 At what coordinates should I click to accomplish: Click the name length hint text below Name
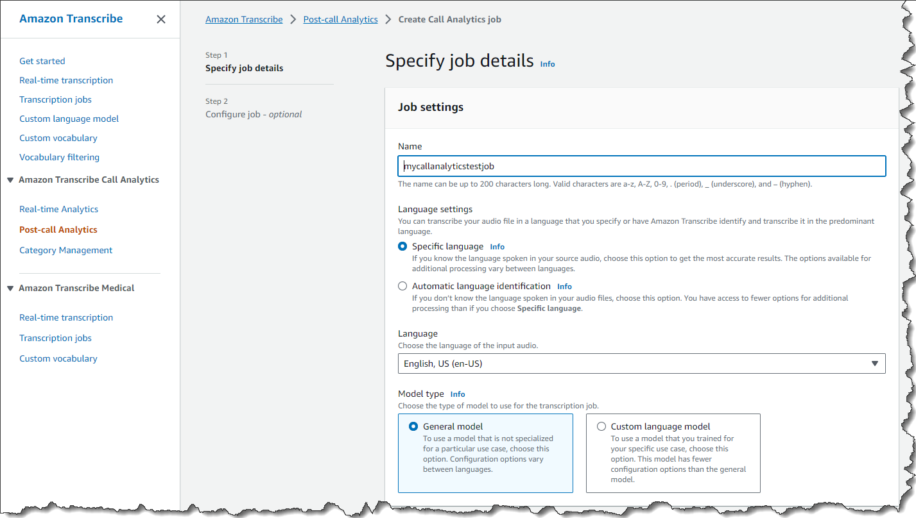605,184
